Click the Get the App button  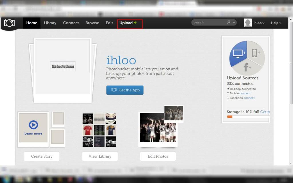point(125,90)
